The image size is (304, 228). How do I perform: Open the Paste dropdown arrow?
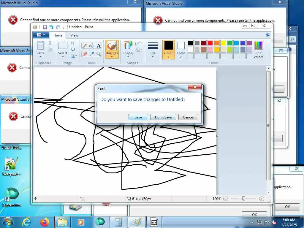(40, 57)
